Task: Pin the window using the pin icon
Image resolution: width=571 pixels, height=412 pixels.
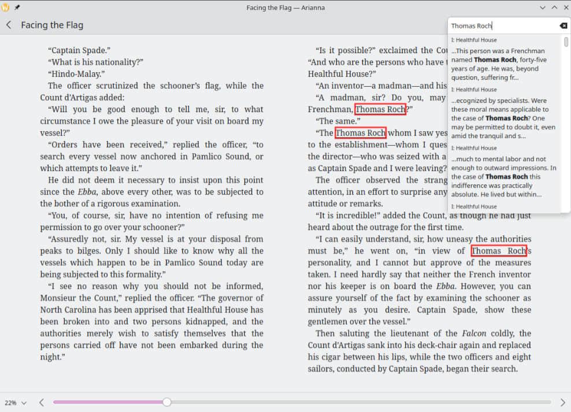Action: tap(17, 8)
